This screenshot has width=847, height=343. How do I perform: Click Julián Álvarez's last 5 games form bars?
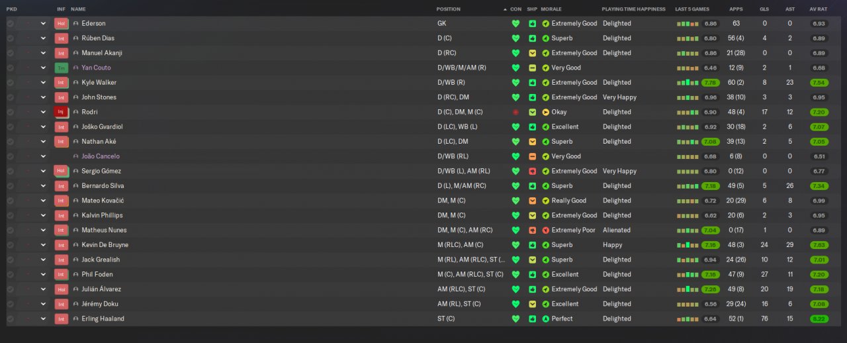click(x=688, y=289)
